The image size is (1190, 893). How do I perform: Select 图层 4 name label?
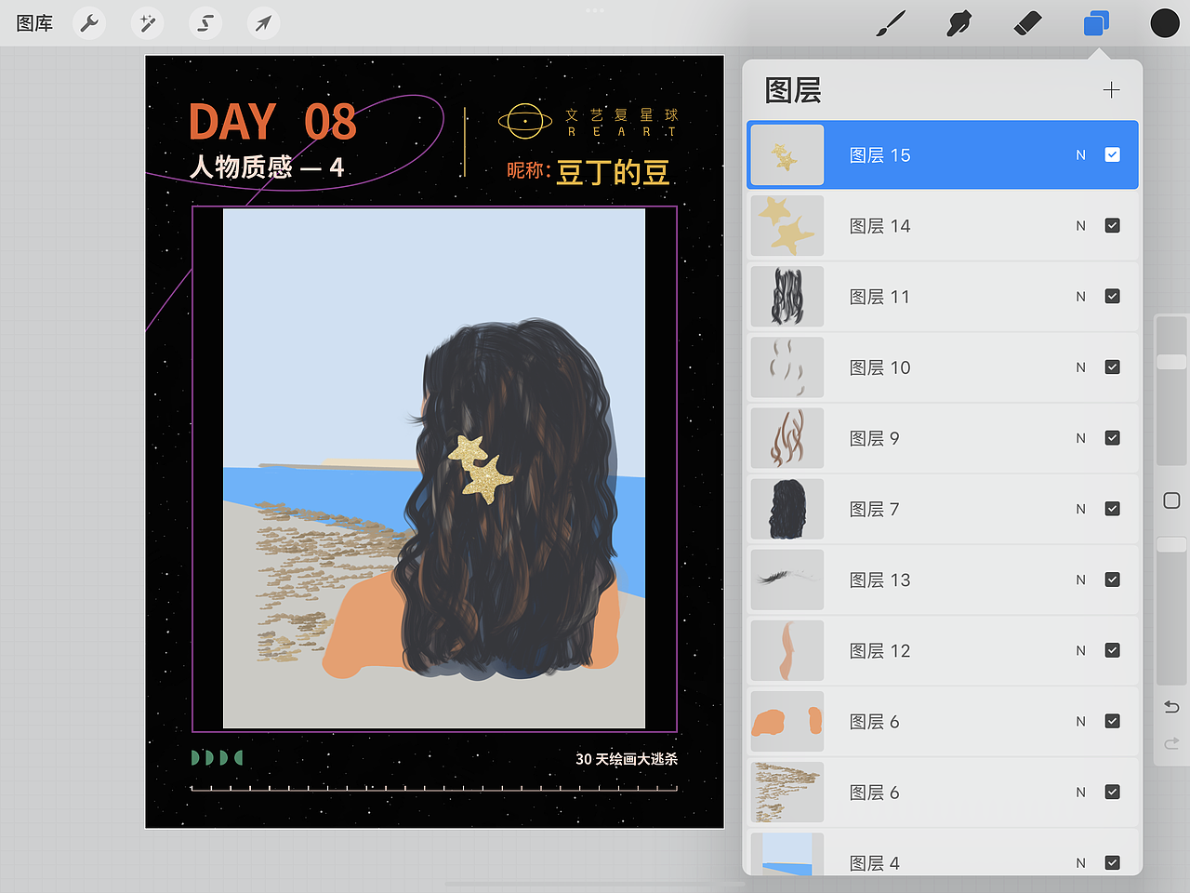click(x=874, y=863)
